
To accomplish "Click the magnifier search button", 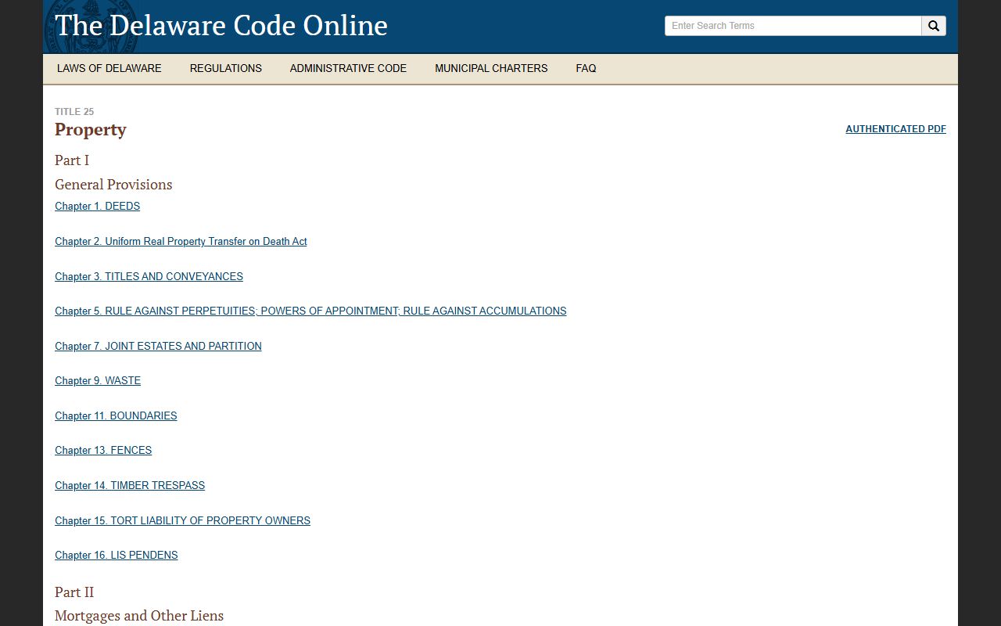I will point(934,26).
